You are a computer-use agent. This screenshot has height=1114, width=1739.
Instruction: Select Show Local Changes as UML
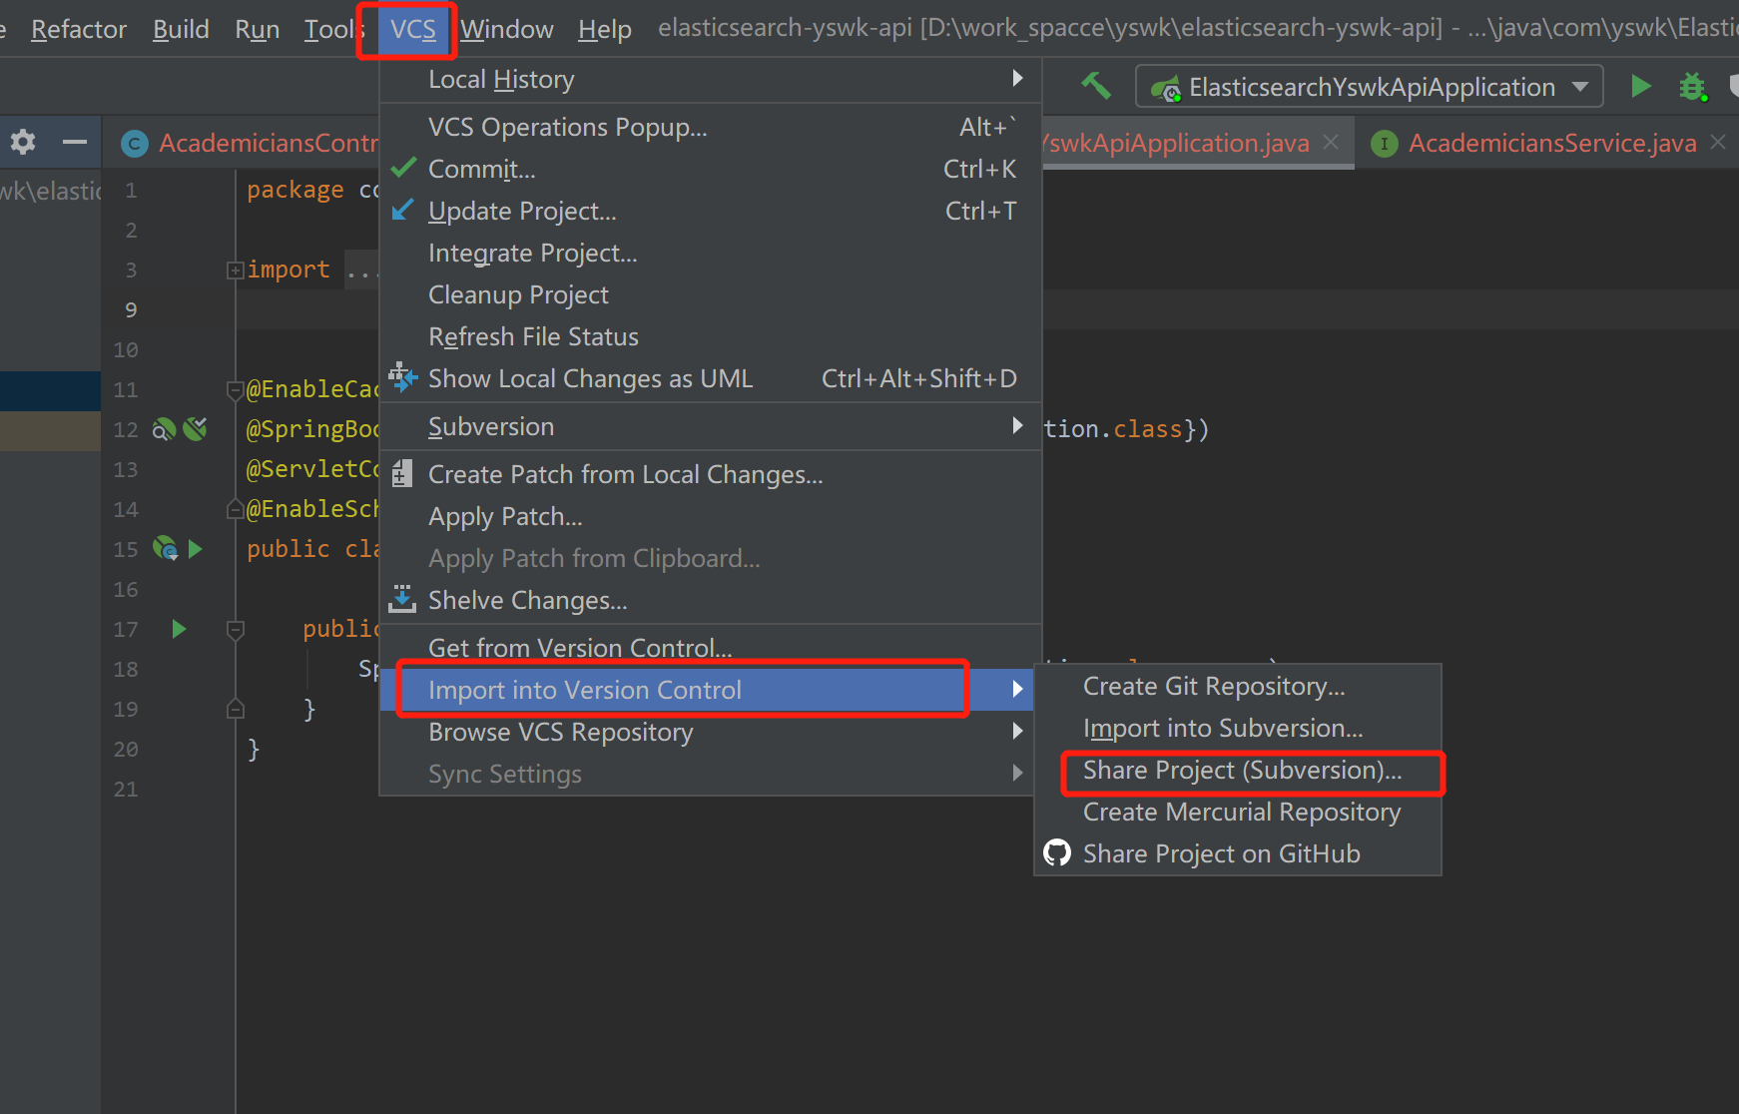pos(711,378)
